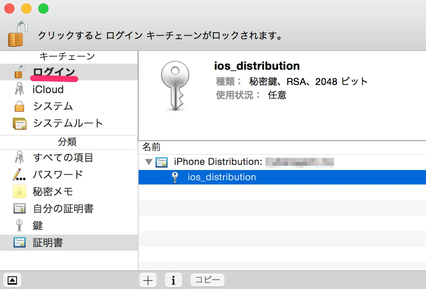
Task: Click the 分類 section header
Action: click(x=67, y=142)
